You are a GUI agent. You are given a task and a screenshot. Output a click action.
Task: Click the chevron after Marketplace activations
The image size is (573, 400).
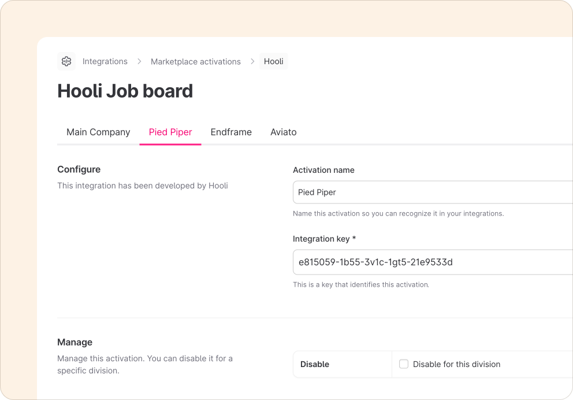tap(252, 61)
